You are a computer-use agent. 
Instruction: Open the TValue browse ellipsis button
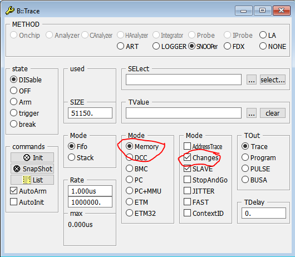pos(252,113)
